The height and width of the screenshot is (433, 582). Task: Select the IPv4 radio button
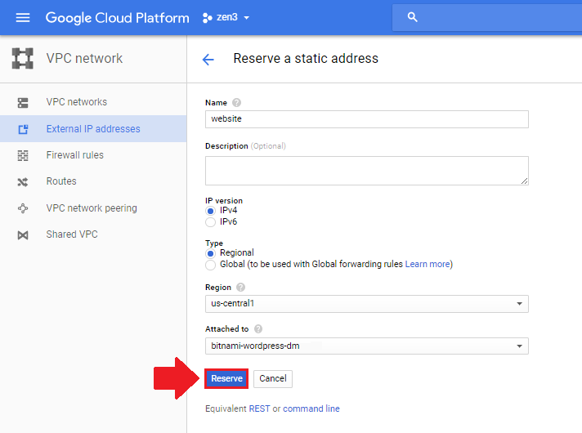pyautogui.click(x=210, y=211)
